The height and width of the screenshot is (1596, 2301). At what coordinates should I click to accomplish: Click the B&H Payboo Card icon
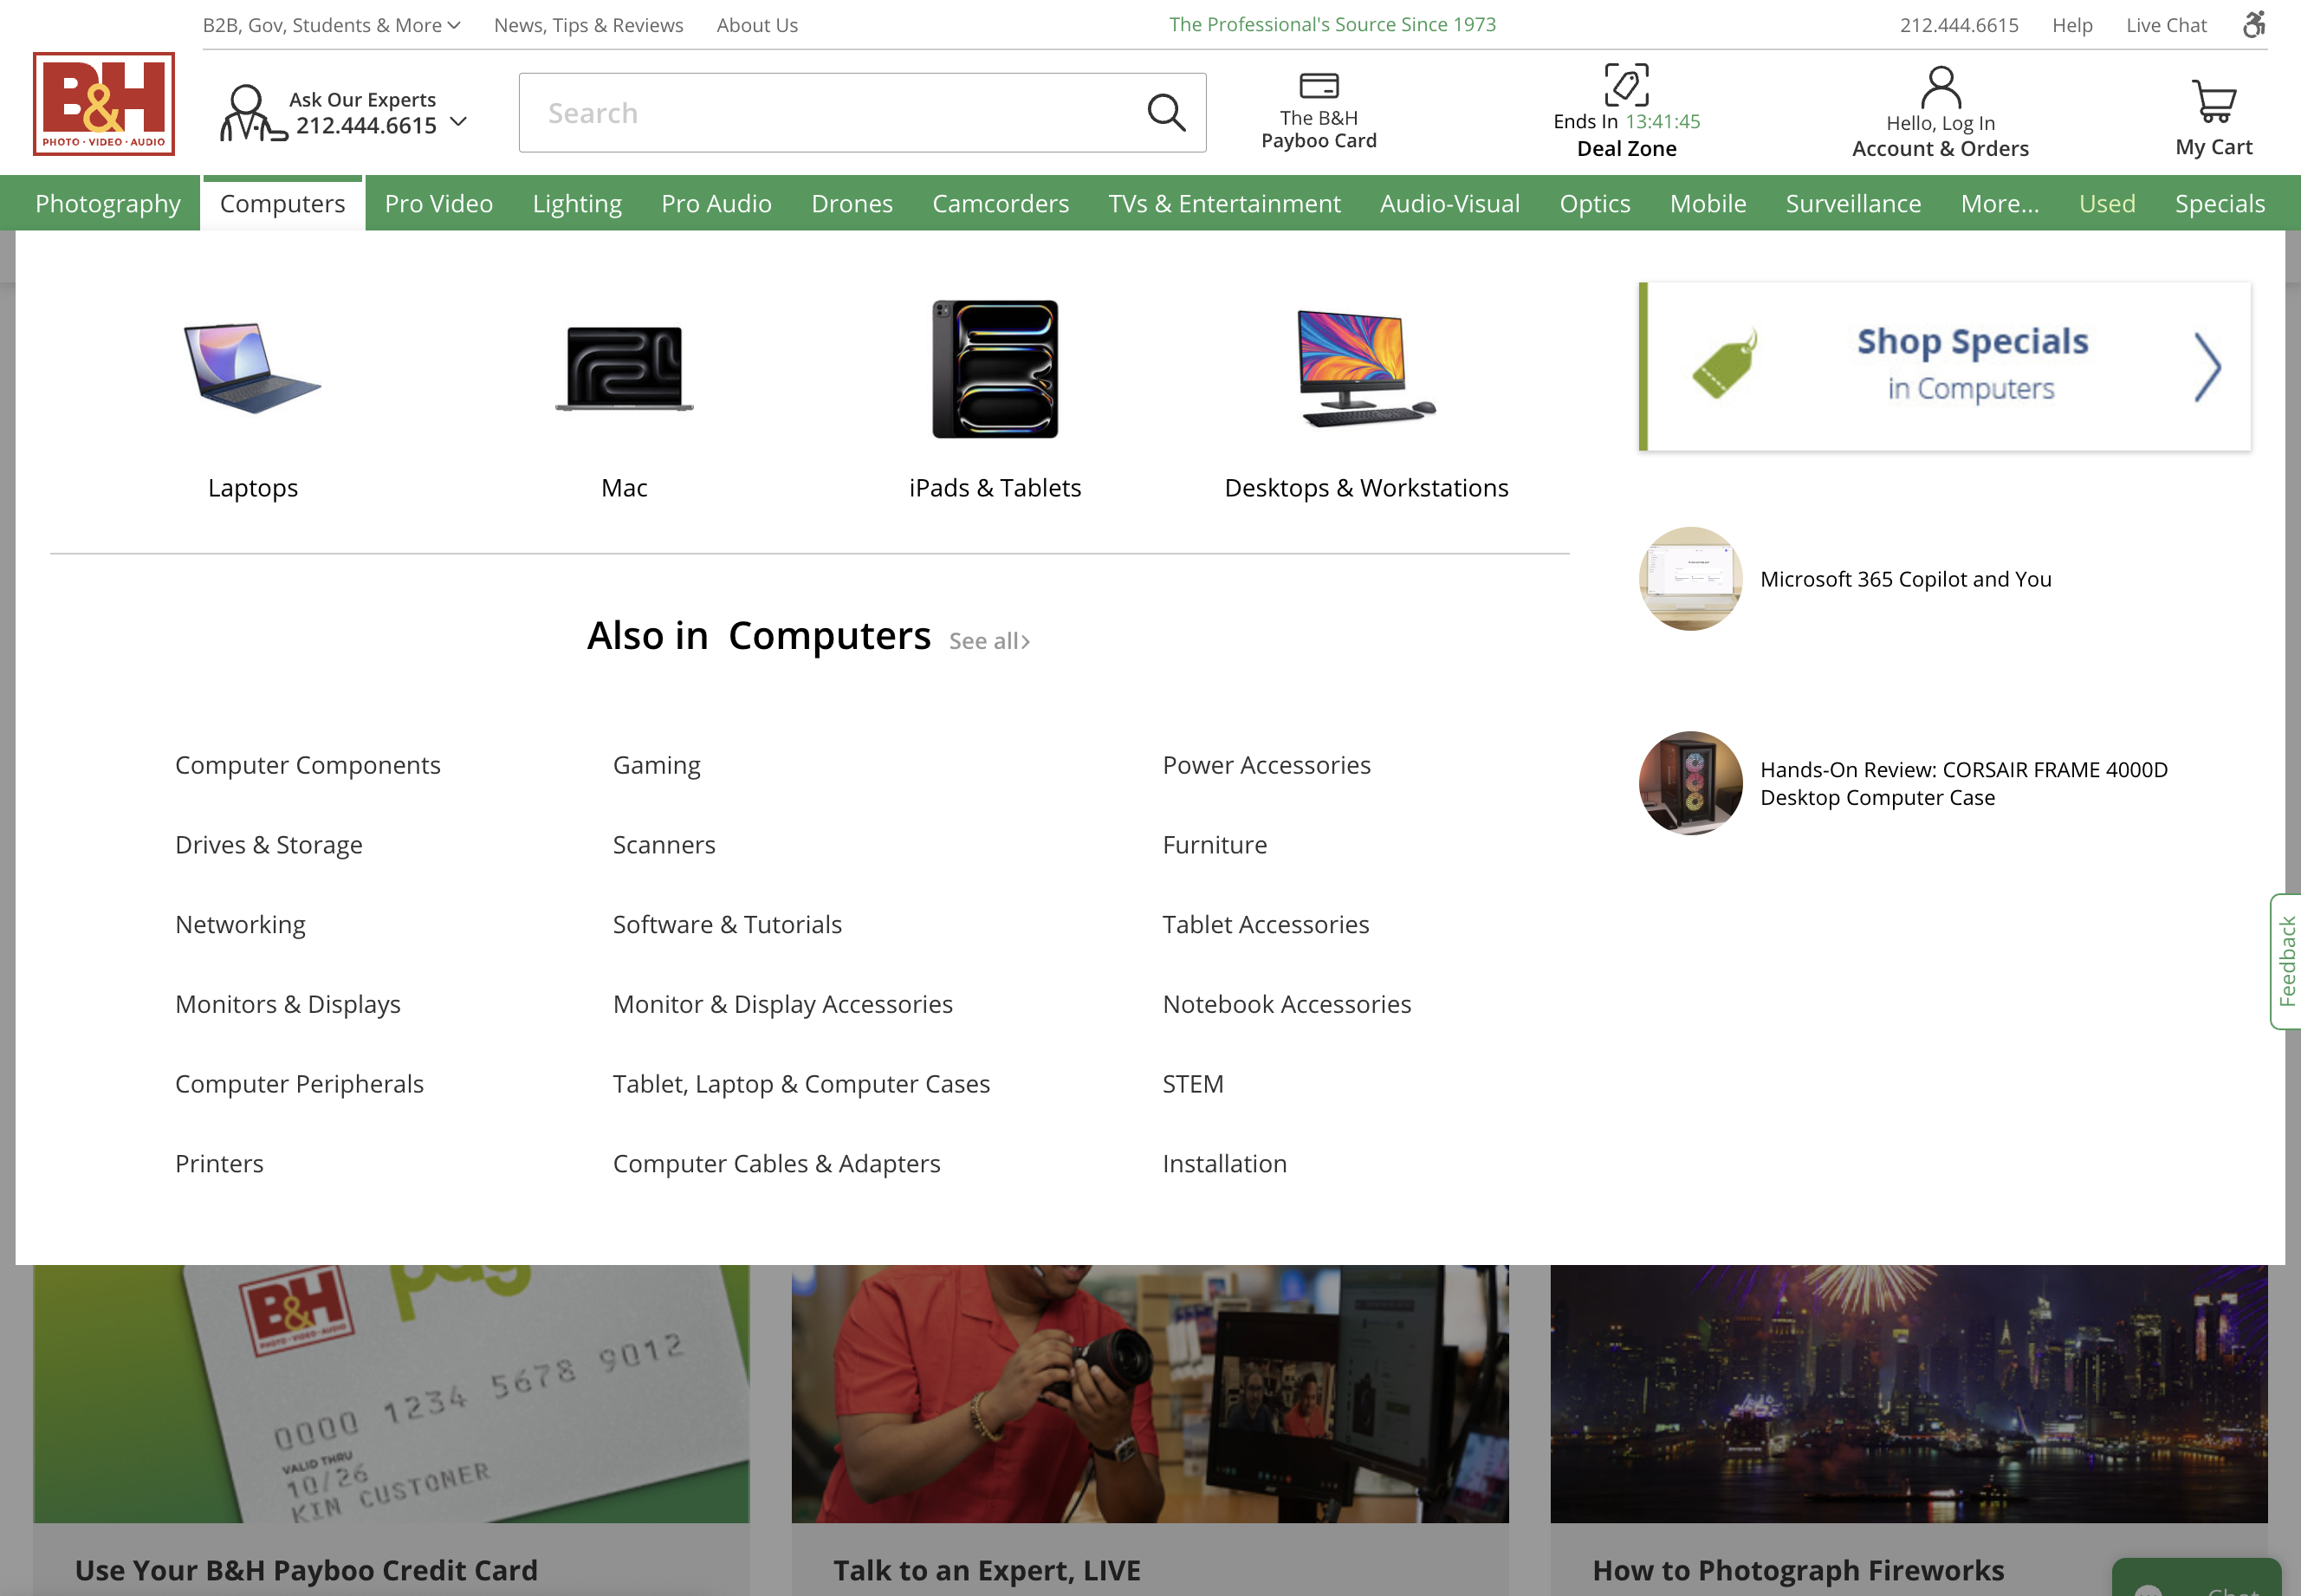1319,86
